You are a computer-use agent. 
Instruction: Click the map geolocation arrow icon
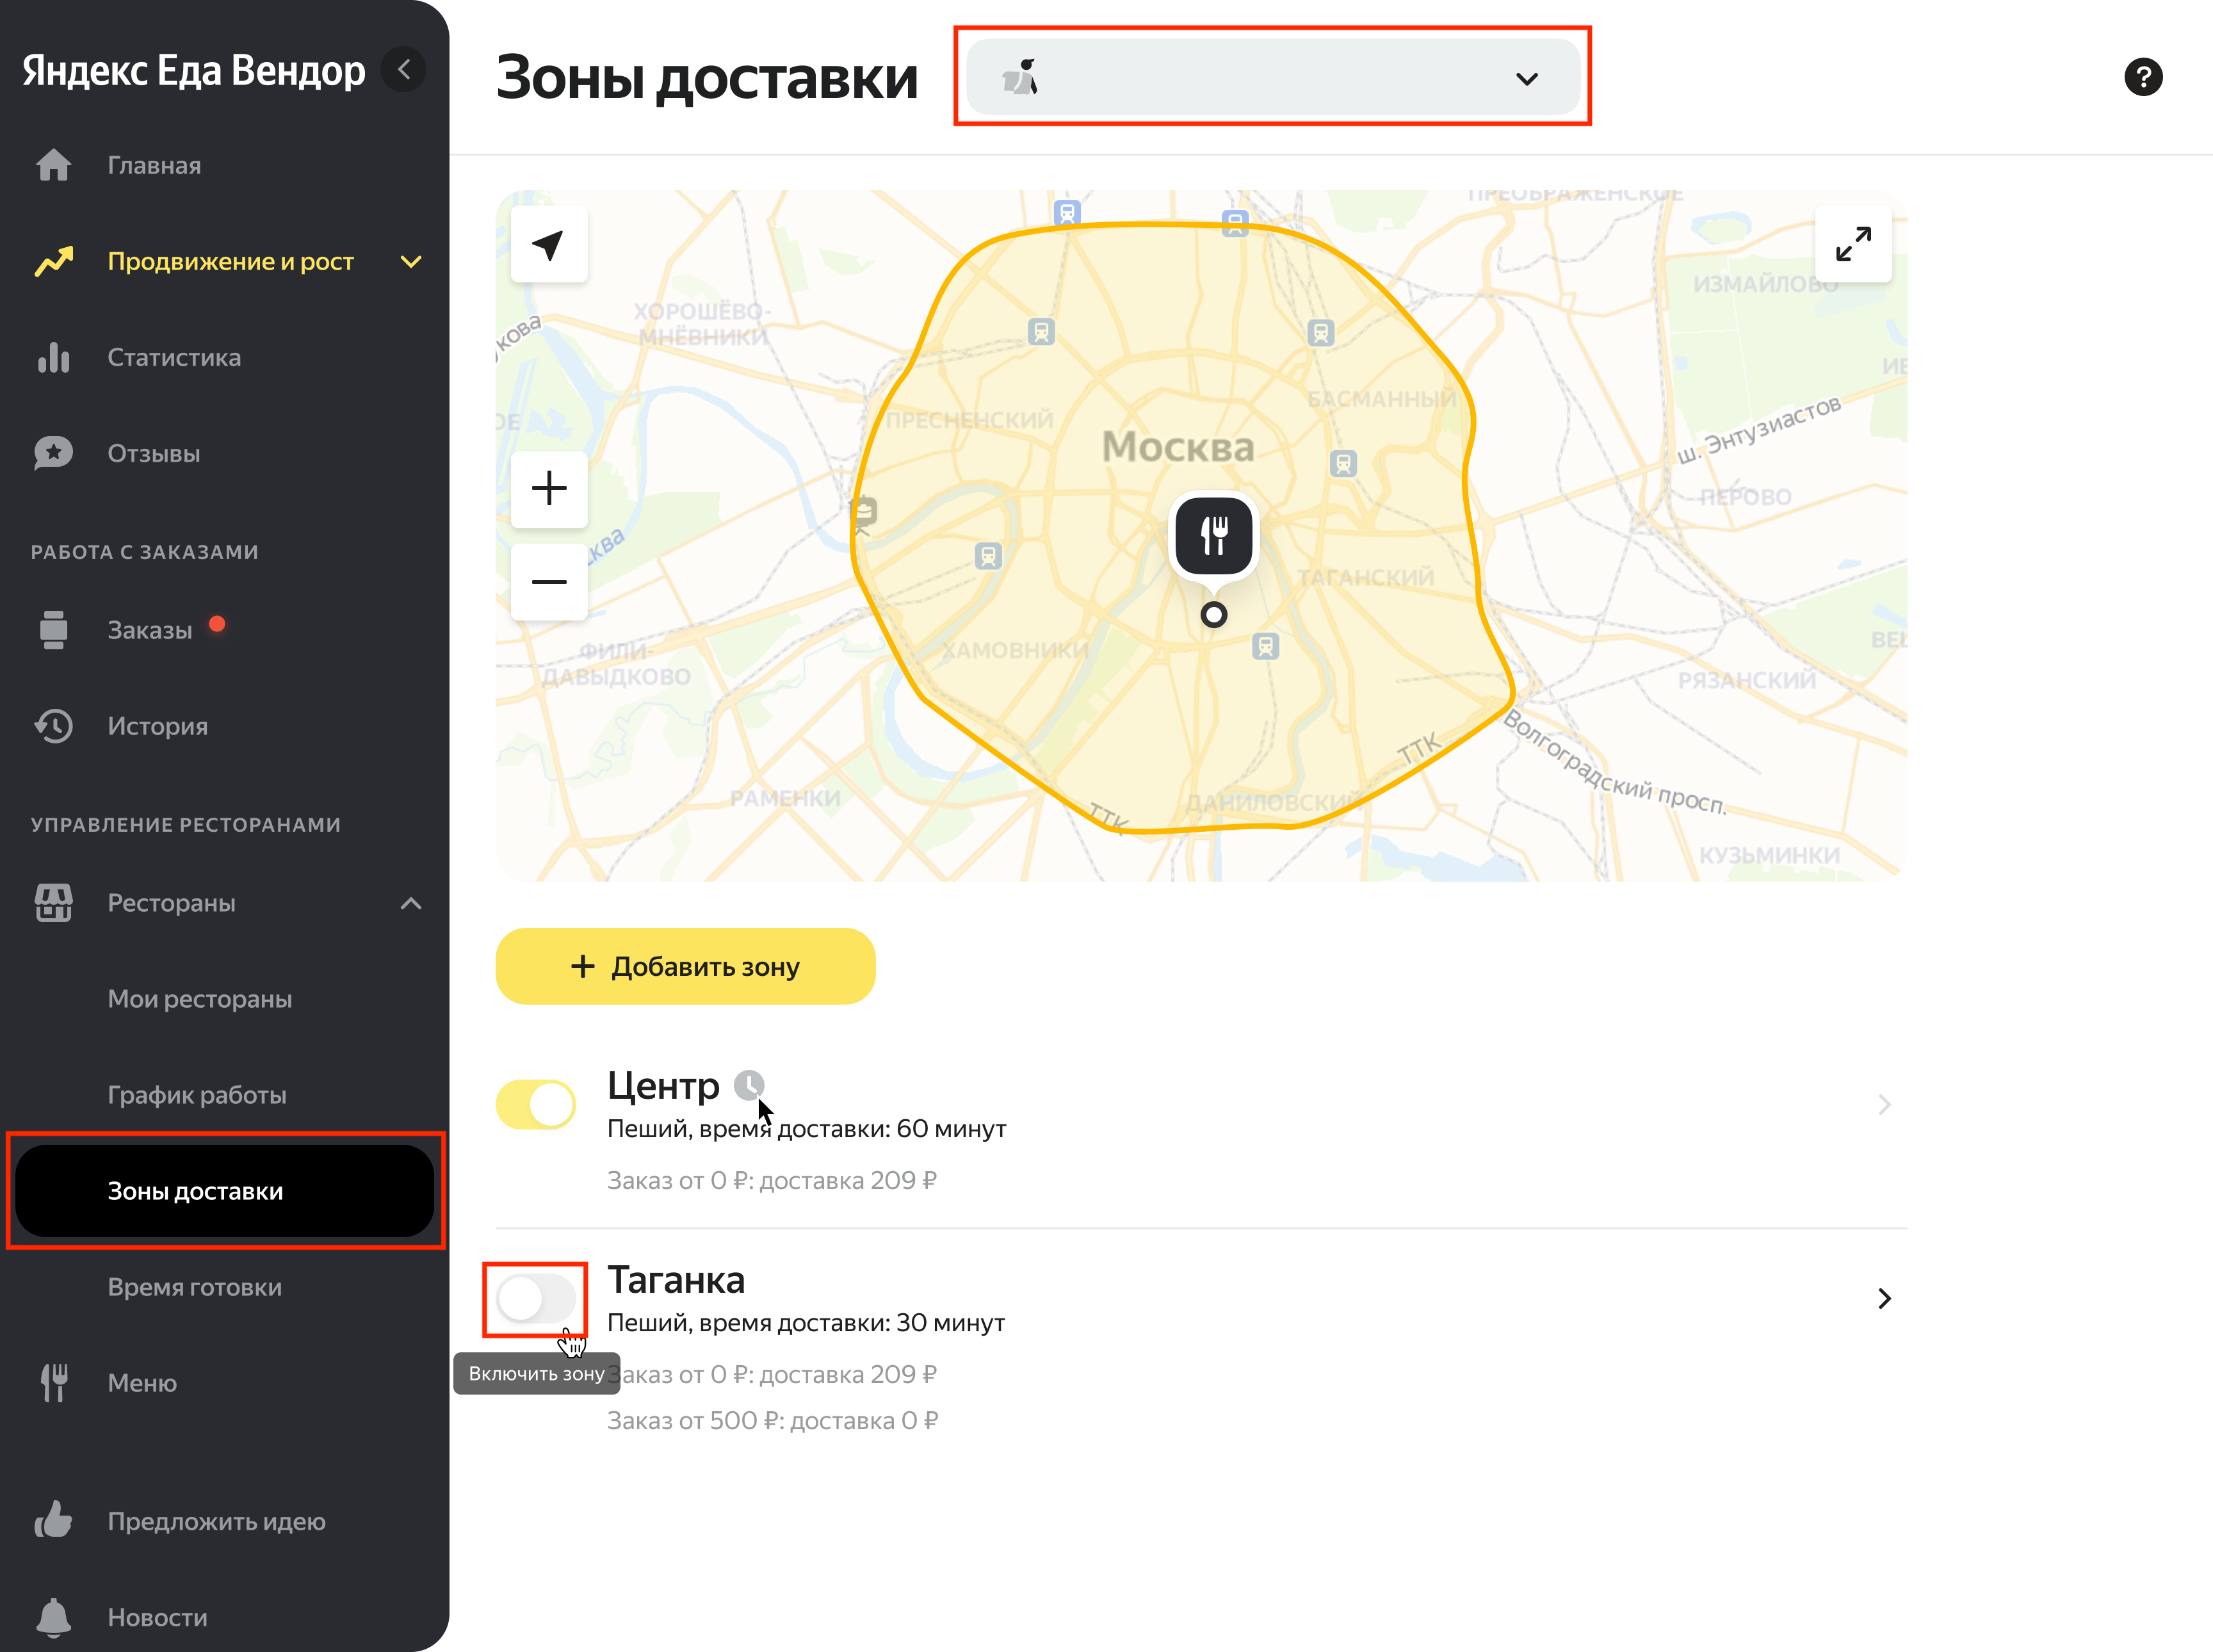pyautogui.click(x=548, y=245)
